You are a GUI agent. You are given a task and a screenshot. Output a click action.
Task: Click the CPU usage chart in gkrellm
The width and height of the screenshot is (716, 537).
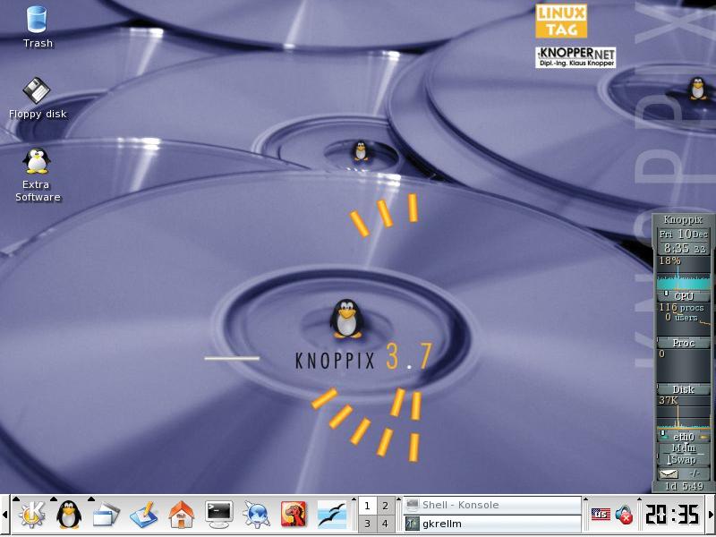pyautogui.click(x=684, y=273)
